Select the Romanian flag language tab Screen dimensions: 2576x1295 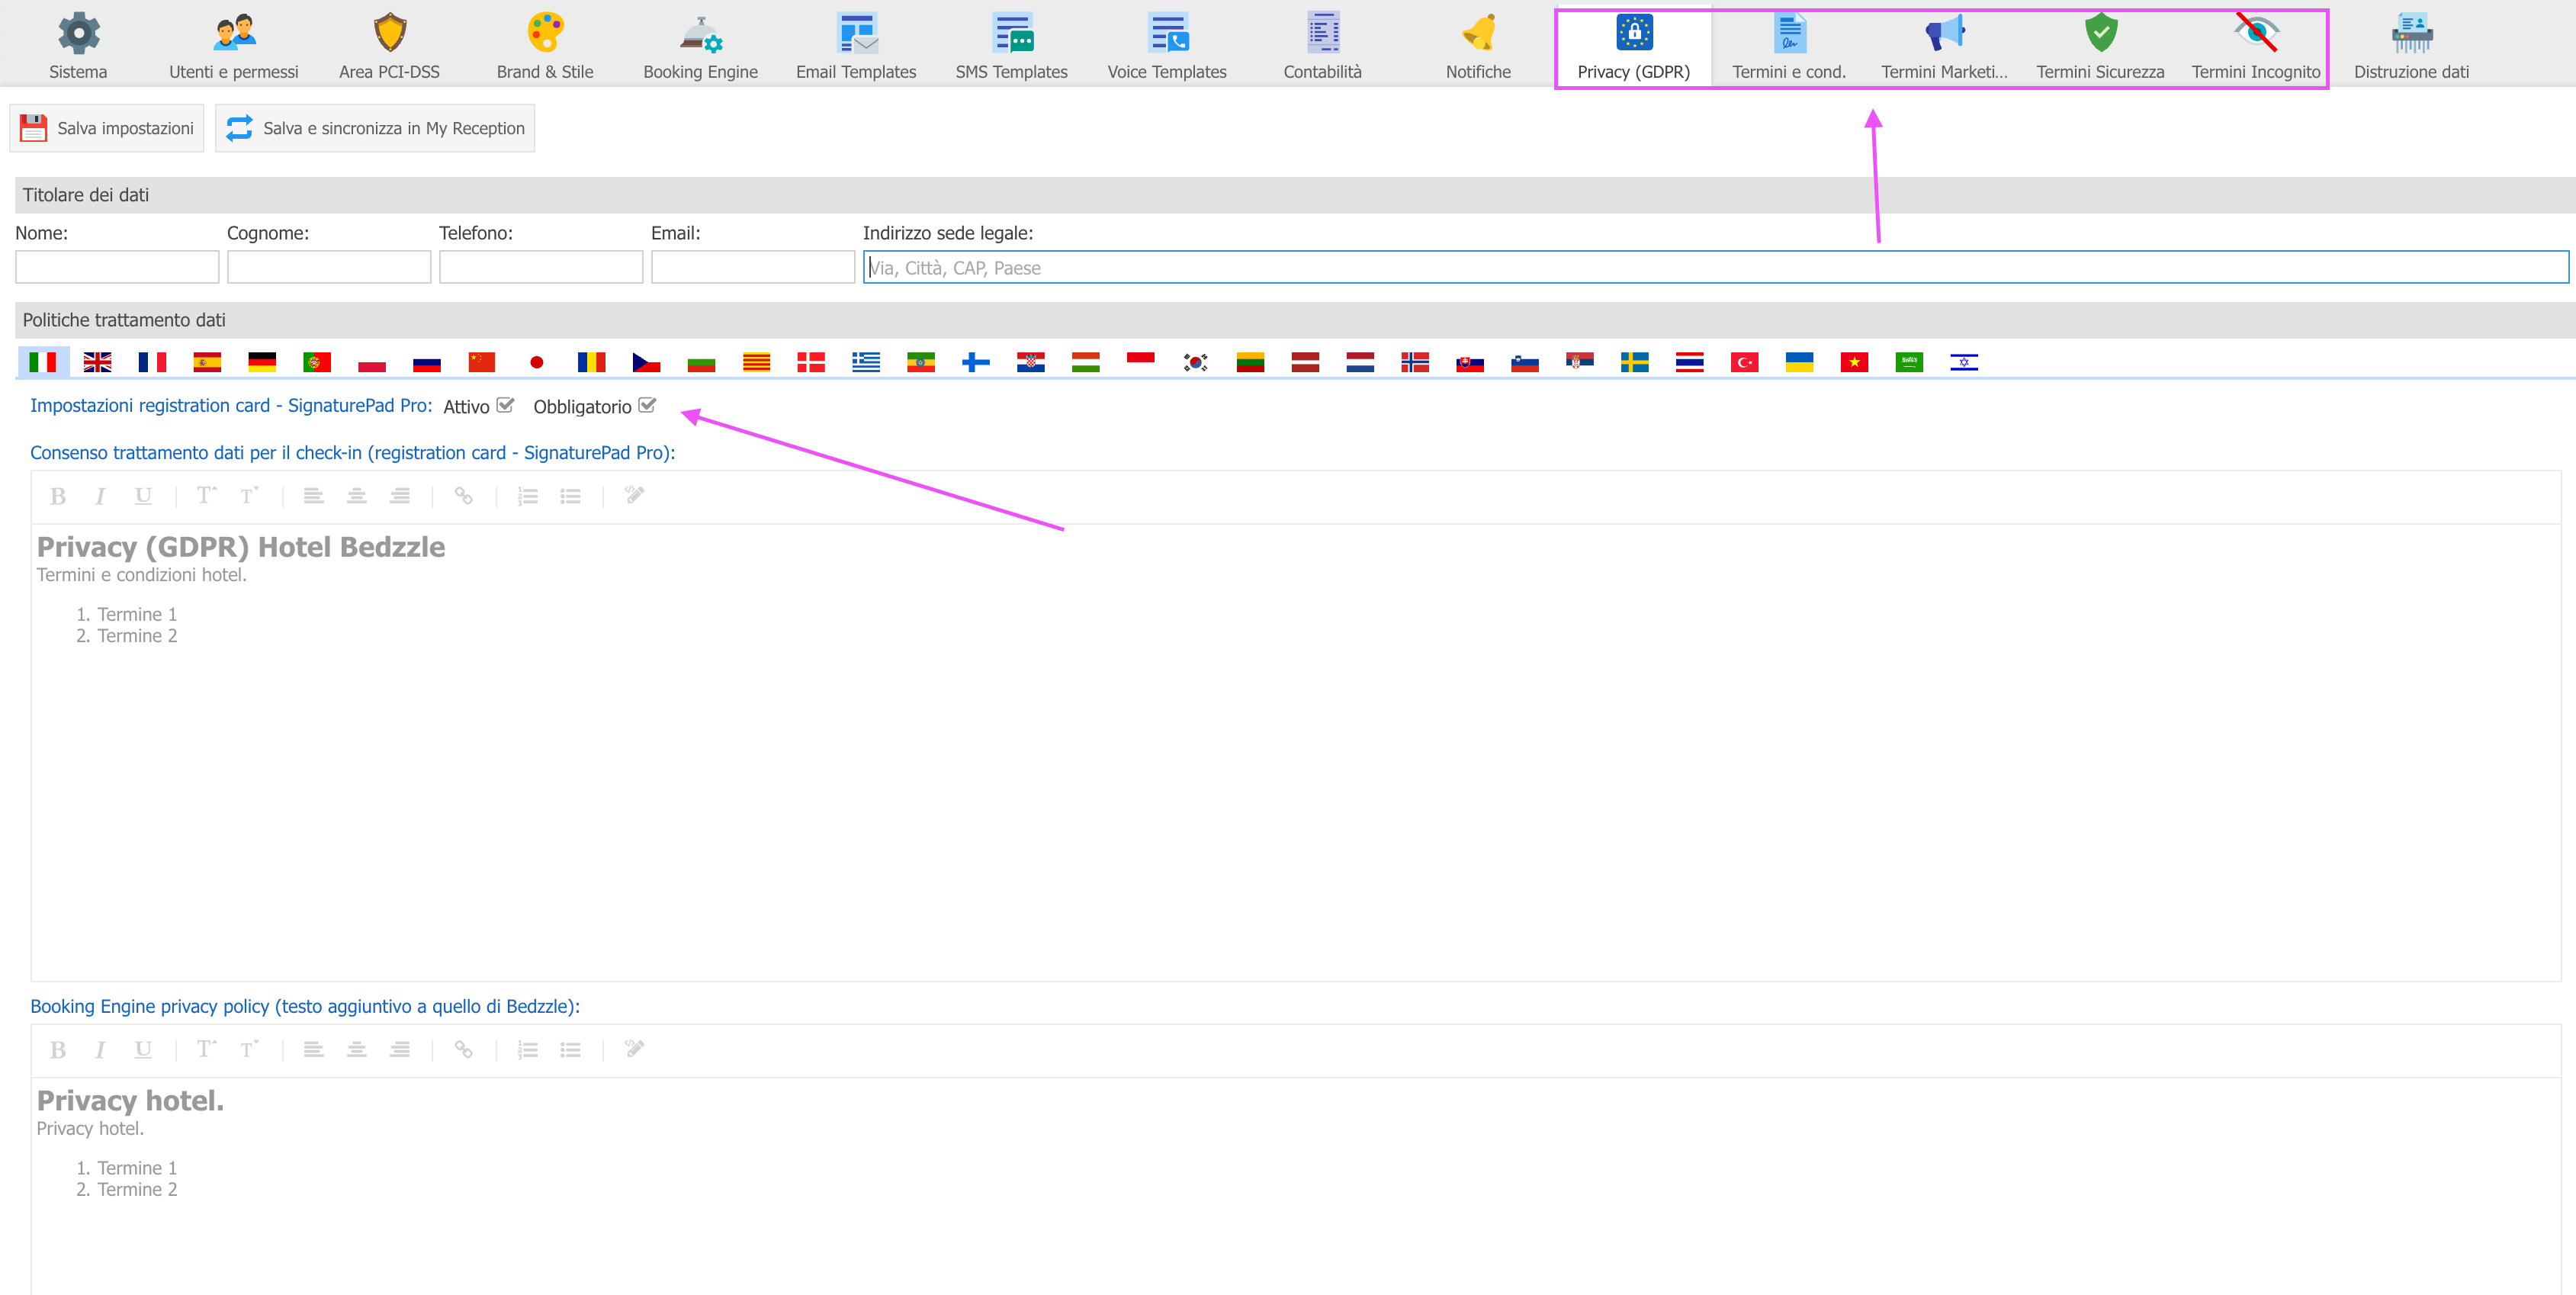coord(592,362)
